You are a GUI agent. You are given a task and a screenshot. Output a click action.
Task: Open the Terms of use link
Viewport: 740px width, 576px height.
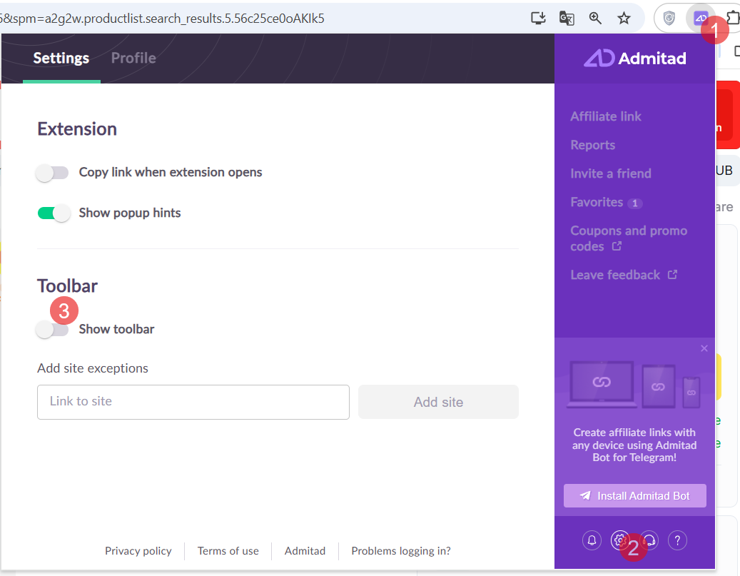point(228,551)
